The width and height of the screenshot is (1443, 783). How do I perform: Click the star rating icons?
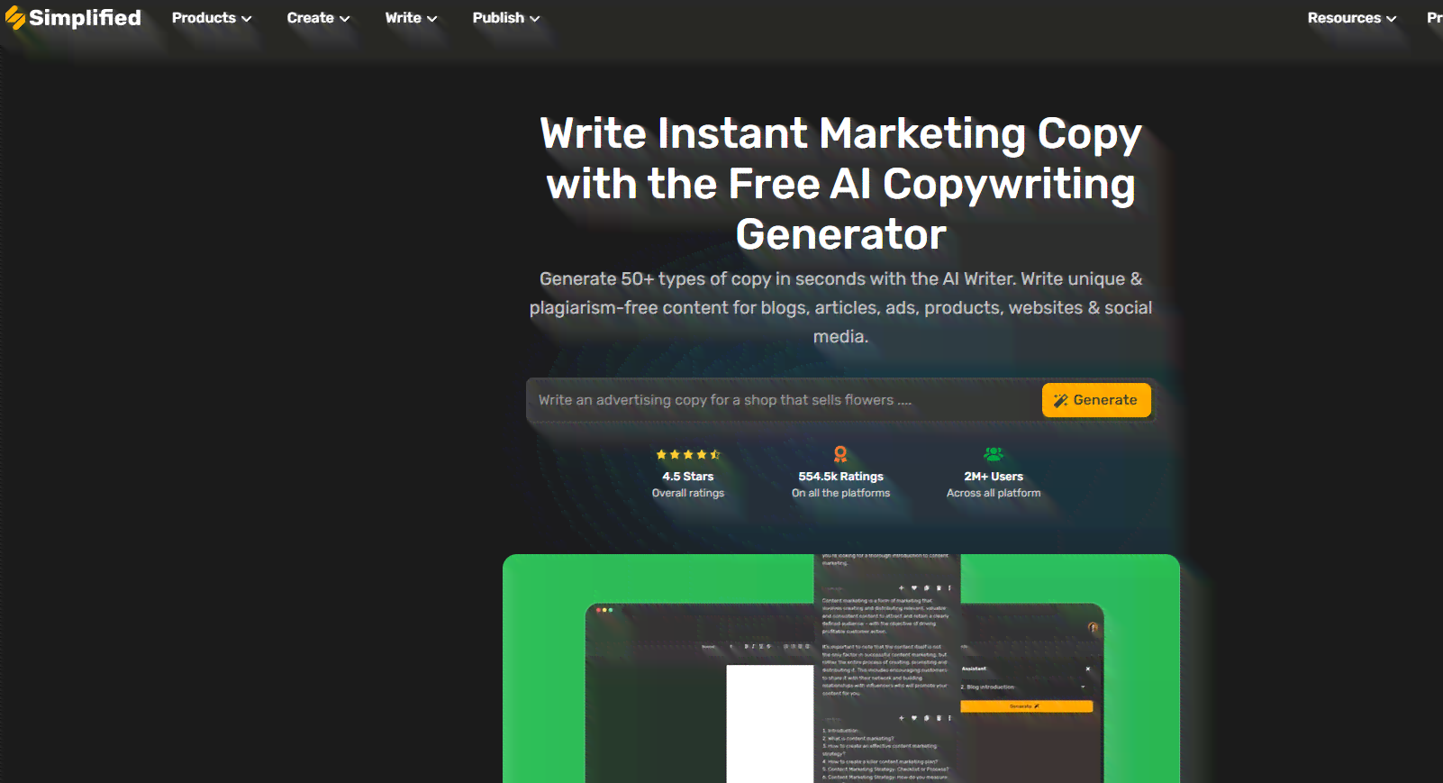(688, 455)
